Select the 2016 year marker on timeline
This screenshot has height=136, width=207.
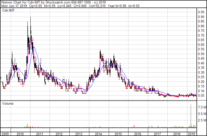tap(138, 134)
